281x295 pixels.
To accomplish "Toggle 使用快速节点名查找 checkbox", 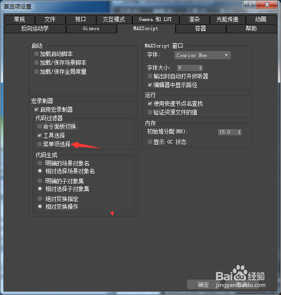I will tap(150, 104).
